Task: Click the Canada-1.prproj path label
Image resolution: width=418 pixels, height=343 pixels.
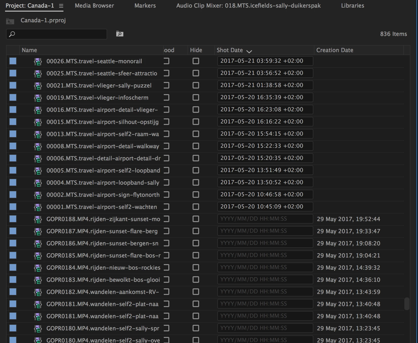Action: [x=43, y=20]
